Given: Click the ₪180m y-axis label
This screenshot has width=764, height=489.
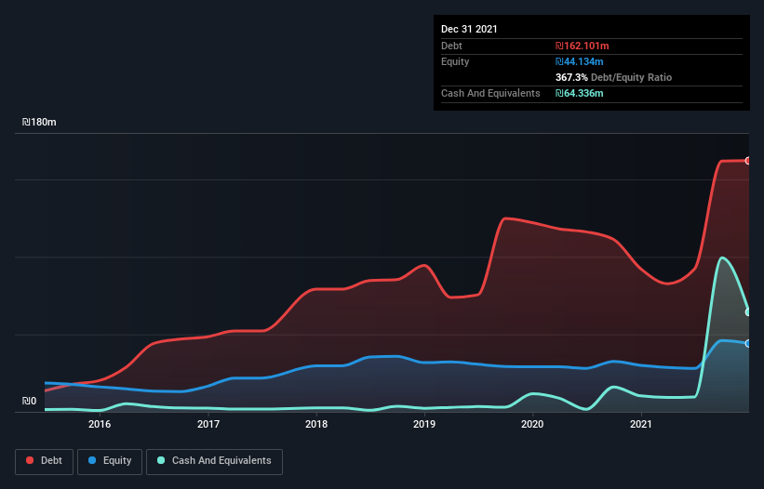Looking at the screenshot, I should 39,122.
